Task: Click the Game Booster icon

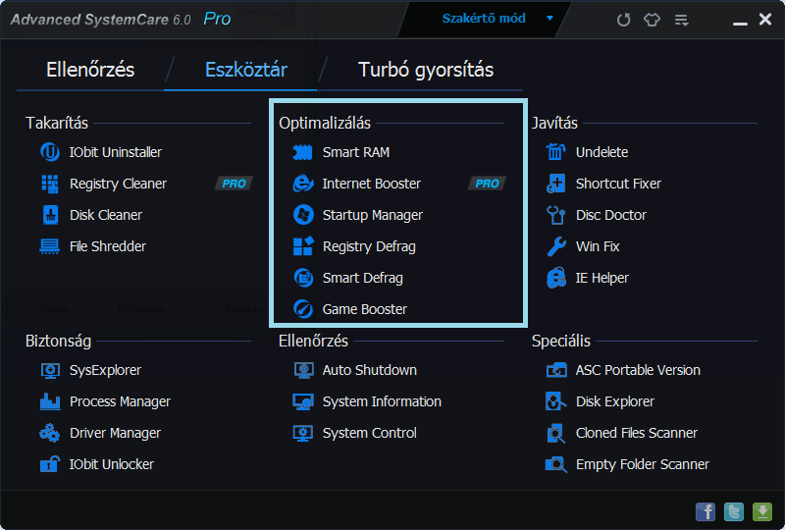Action: pyautogui.click(x=303, y=309)
